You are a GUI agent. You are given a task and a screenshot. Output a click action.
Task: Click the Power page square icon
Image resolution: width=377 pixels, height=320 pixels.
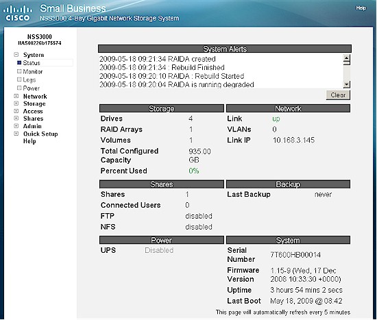click(x=19, y=88)
